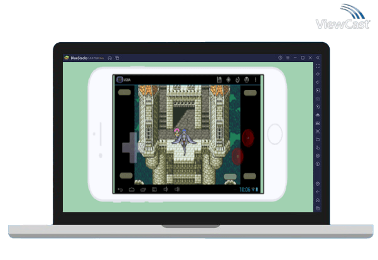Open multi-instance manager icon in sidebar

318,148
